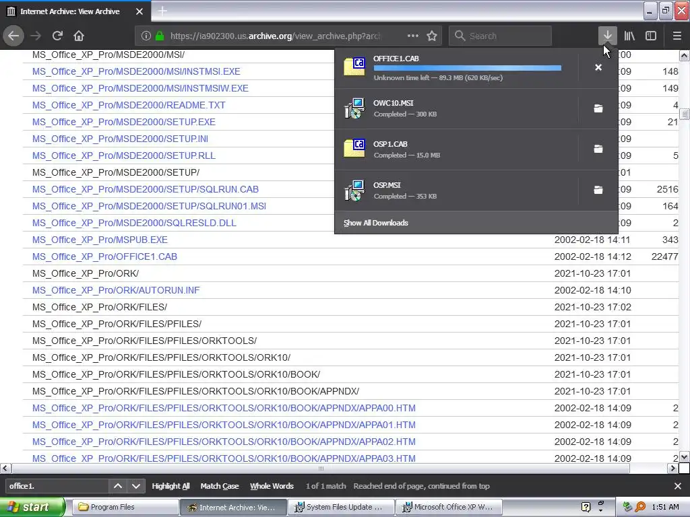Viewport: 690px width, 517px height.
Task: Bookmark this page with the star
Action: tap(432, 36)
